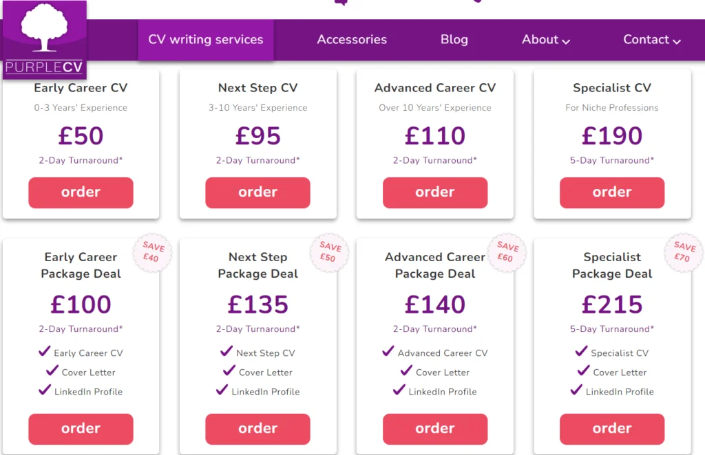Image resolution: width=705 pixels, height=455 pixels.
Task: Expand the About dropdown menu
Action: 546,39
